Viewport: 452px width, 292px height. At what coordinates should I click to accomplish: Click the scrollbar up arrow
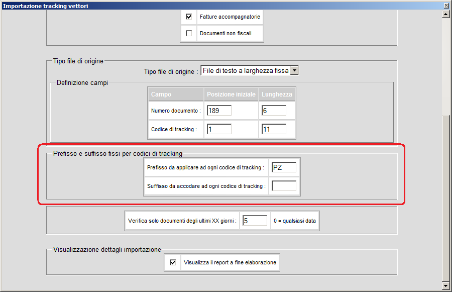[x=446, y=14]
